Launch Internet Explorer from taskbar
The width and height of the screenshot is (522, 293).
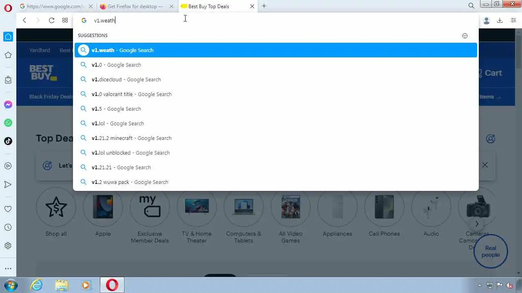click(36, 285)
